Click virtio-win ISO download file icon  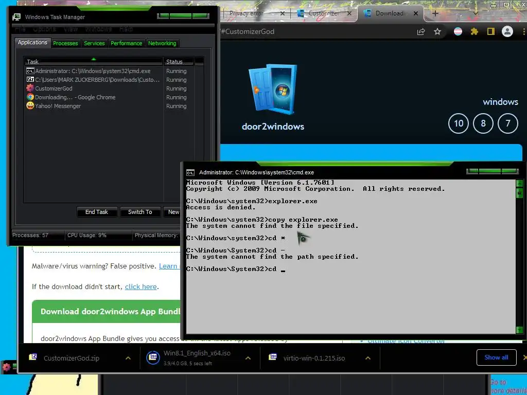tap(273, 357)
